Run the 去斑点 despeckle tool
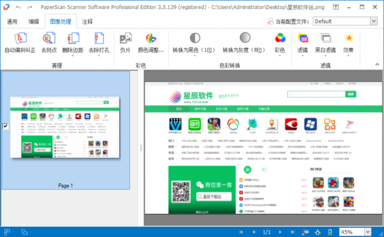The image size is (384, 237). click(49, 43)
